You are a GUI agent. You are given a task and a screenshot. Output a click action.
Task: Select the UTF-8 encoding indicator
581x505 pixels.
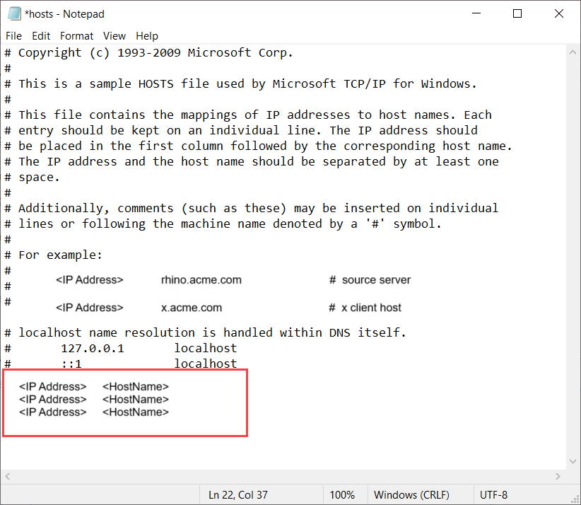pyautogui.click(x=493, y=494)
